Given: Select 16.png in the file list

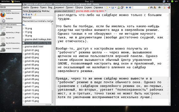Looking at the screenshot, I should (37, 28).
